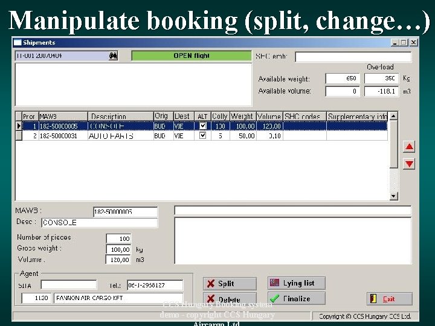The width and height of the screenshot is (435, 326).
Task: Click weight cell 50,00
Action: click(x=243, y=136)
